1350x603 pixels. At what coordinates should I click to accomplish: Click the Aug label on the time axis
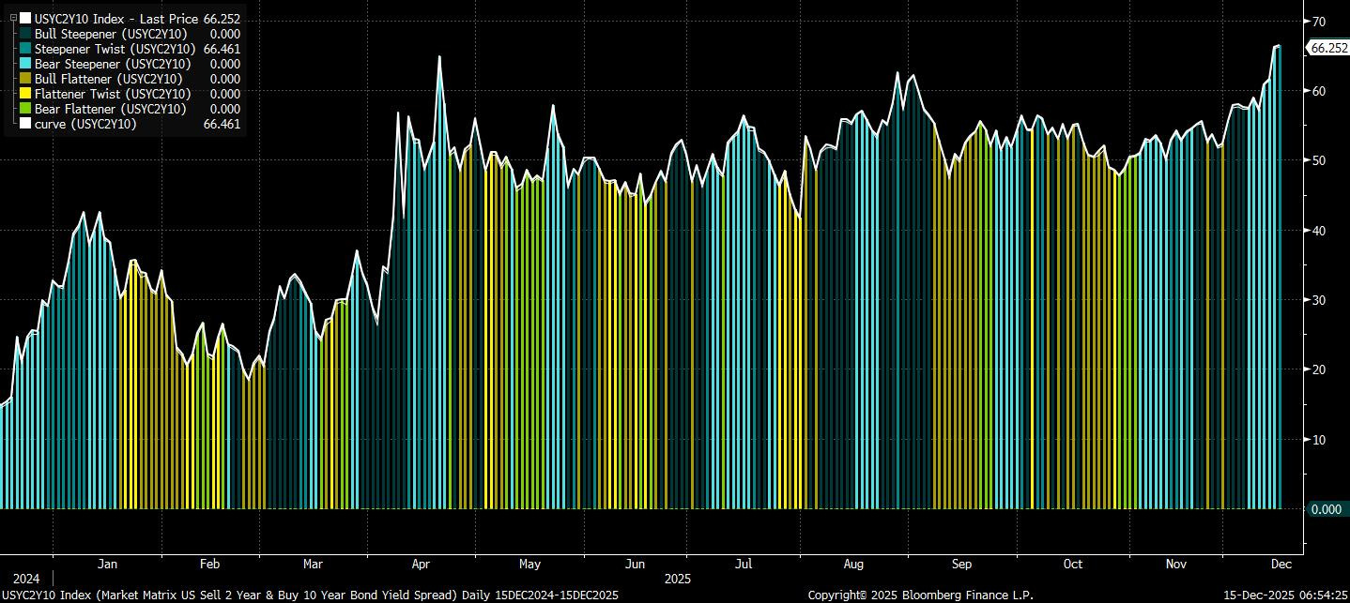[x=853, y=565]
